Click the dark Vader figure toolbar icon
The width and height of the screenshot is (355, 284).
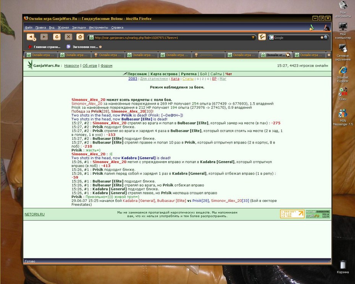[x=326, y=27]
